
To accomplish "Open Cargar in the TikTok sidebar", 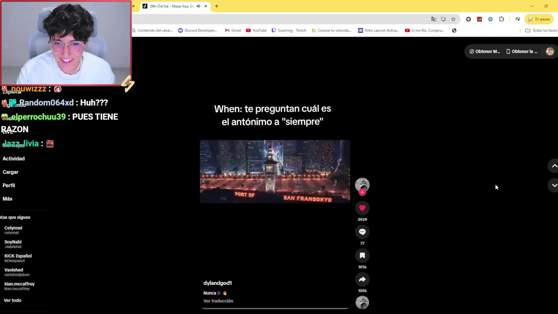I will pyautogui.click(x=10, y=172).
